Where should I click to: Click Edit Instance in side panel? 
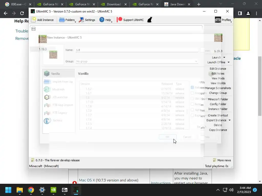click(x=218, y=69)
